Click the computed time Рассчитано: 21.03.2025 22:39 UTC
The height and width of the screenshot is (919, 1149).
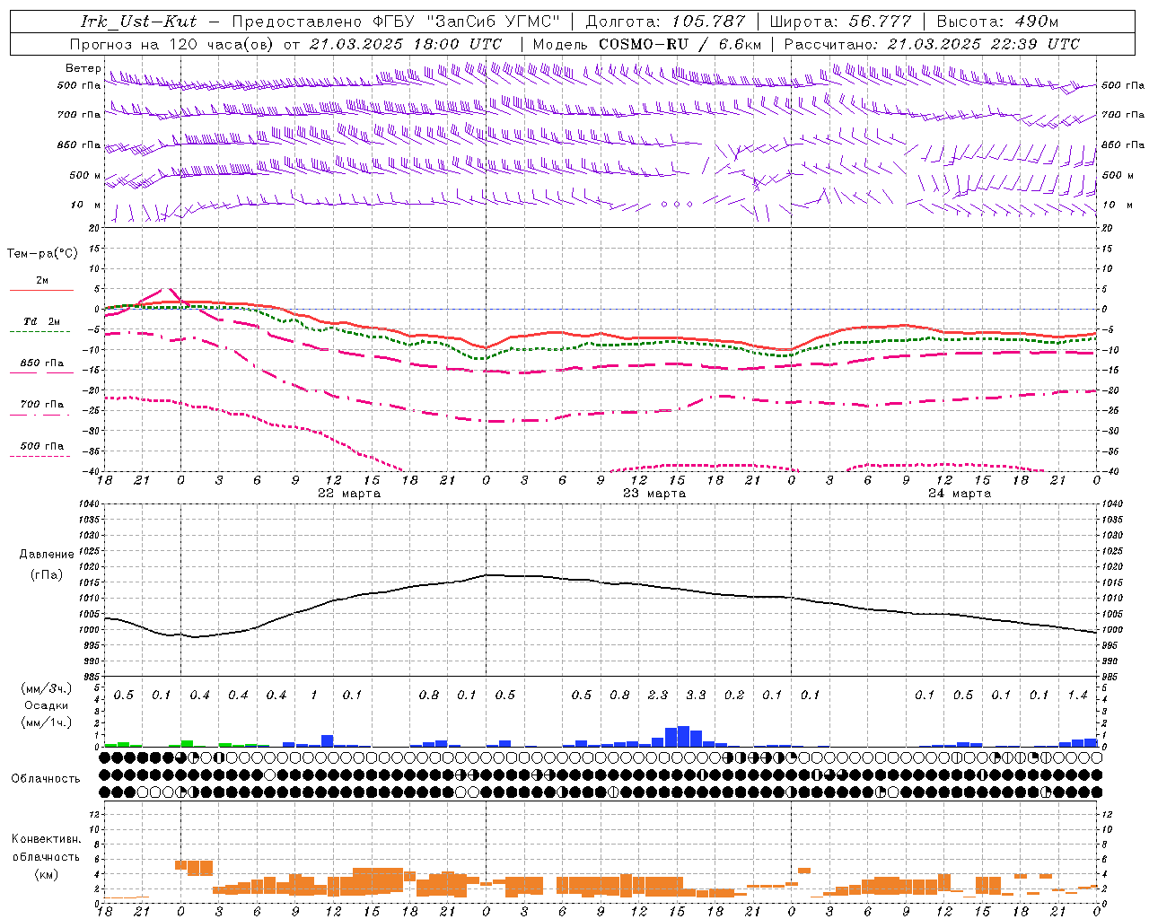click(x=932, y=44)
